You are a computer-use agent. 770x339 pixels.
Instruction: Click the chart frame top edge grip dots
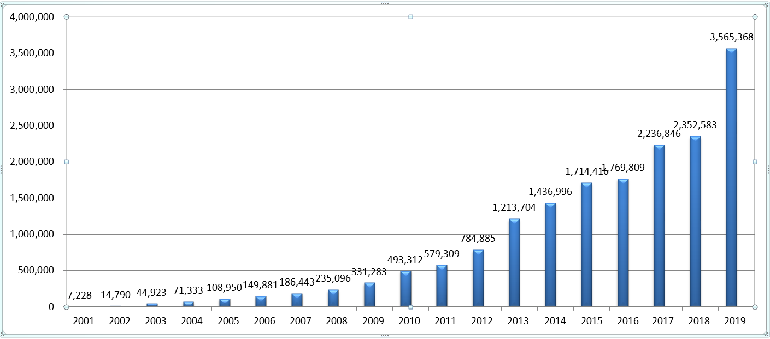pos(384,3)
